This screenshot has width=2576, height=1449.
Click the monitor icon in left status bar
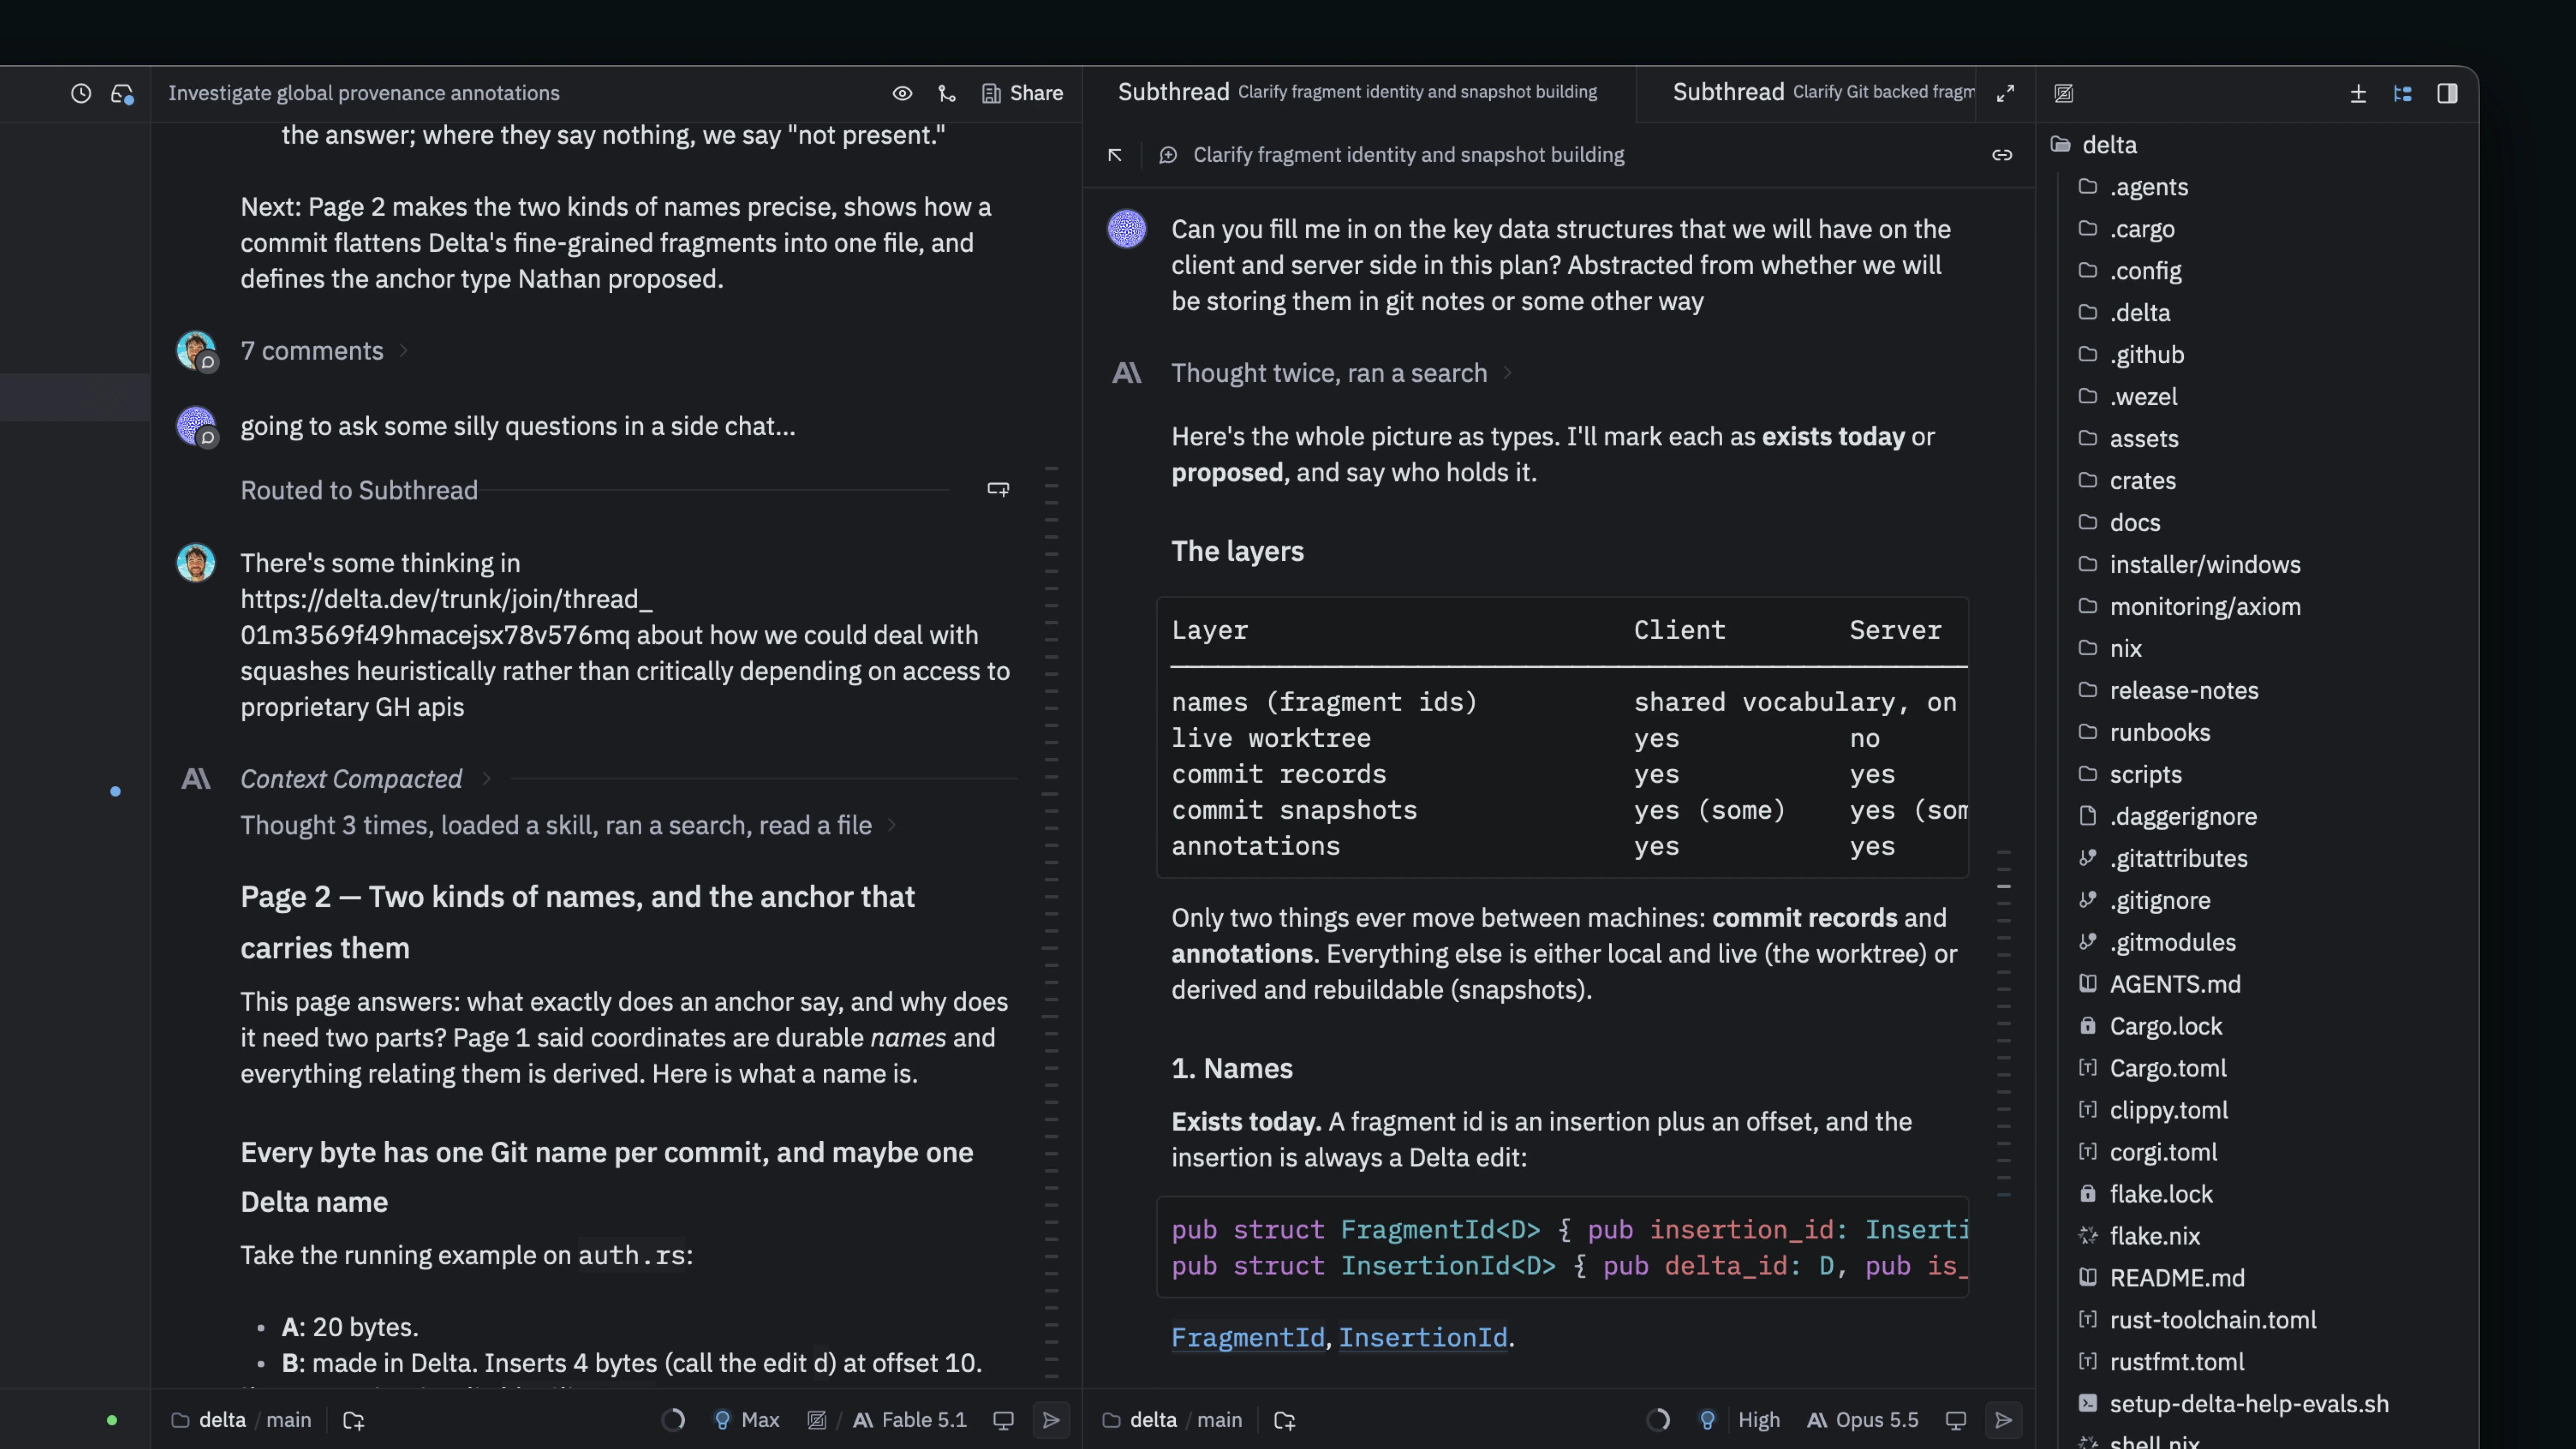pyautogui.click(x=1003, y=1420)
